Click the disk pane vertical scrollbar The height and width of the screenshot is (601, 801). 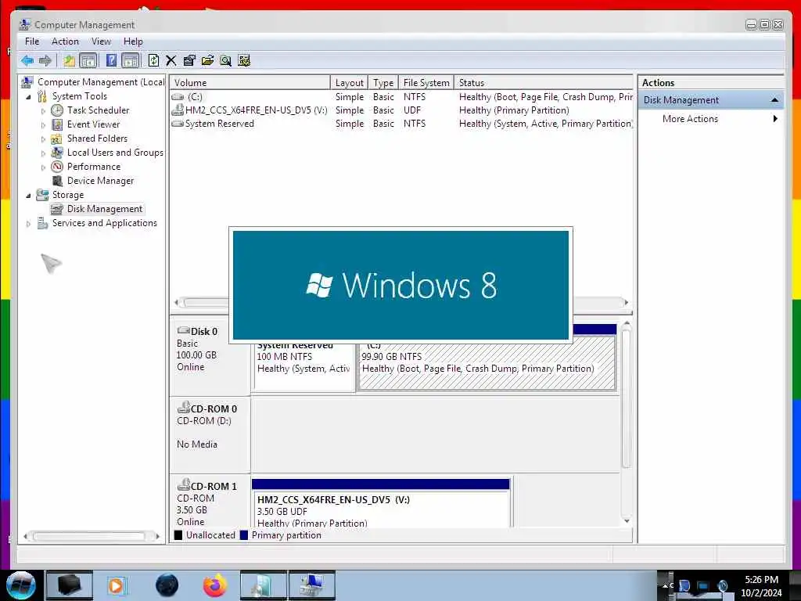pyautogui.click(x=627, y=399)
